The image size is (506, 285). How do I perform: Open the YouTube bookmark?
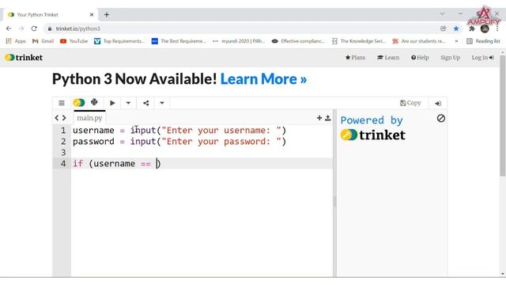tap(74, 41)
